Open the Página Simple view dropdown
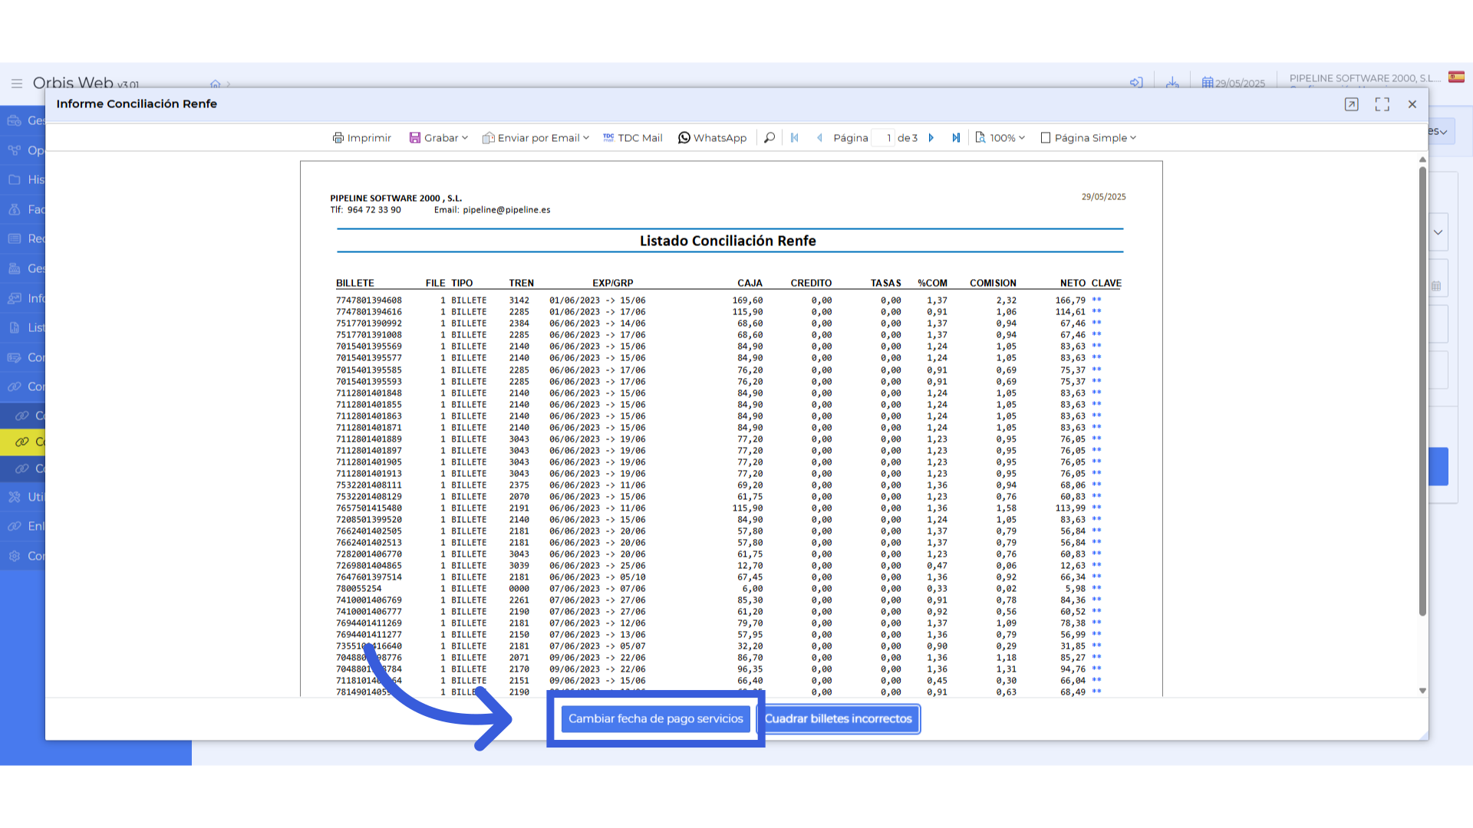The width and height of the screenshot is (1473, 828). point(1089,138)
